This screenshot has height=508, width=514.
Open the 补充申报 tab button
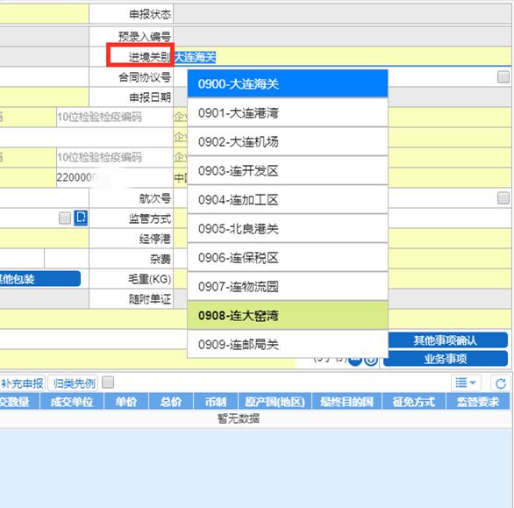[22, 383]
